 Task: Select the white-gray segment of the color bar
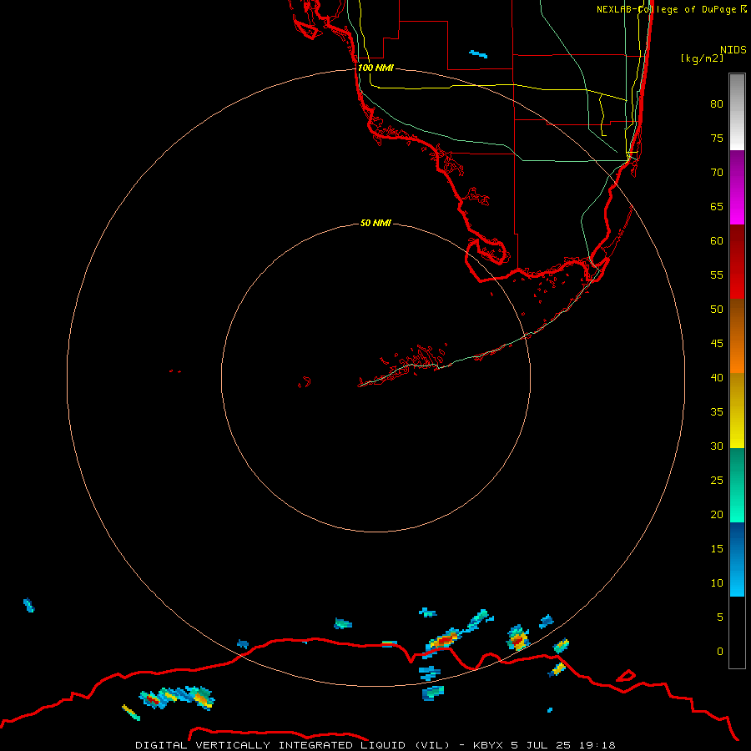(x=737, y=112)
